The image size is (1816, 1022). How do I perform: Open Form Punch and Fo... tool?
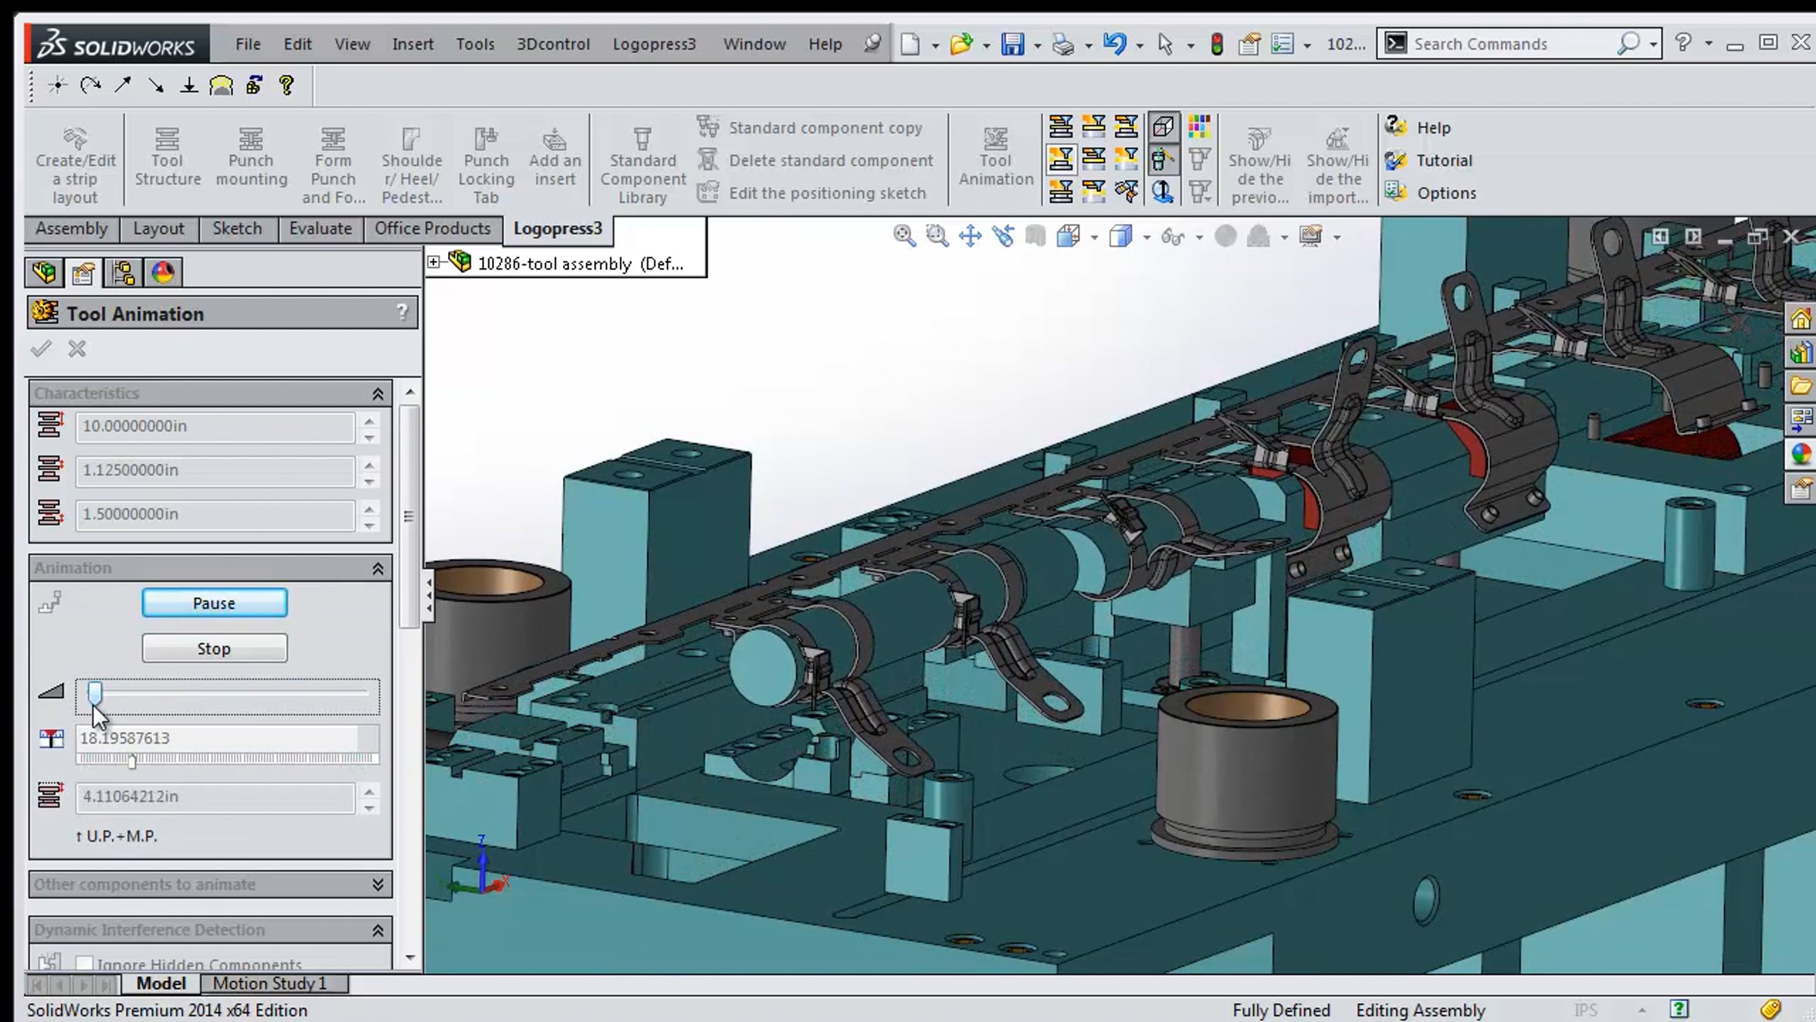333,165
